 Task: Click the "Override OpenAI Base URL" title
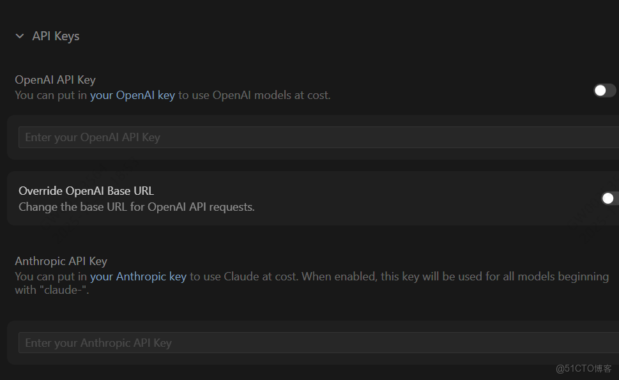tap(86, 191)
